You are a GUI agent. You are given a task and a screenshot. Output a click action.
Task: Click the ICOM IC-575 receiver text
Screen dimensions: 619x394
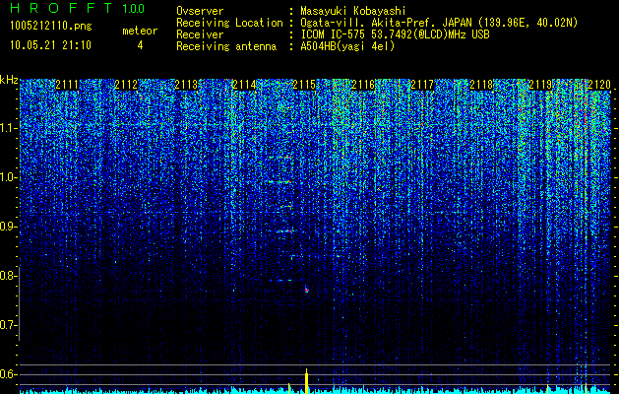tap(395, 34)
